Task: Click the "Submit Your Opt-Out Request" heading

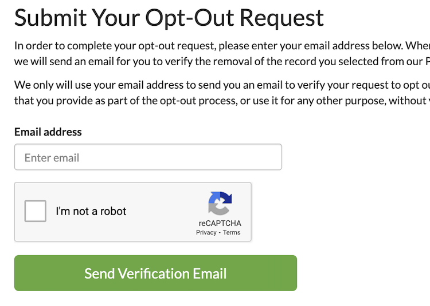Action: pos(169,18)
